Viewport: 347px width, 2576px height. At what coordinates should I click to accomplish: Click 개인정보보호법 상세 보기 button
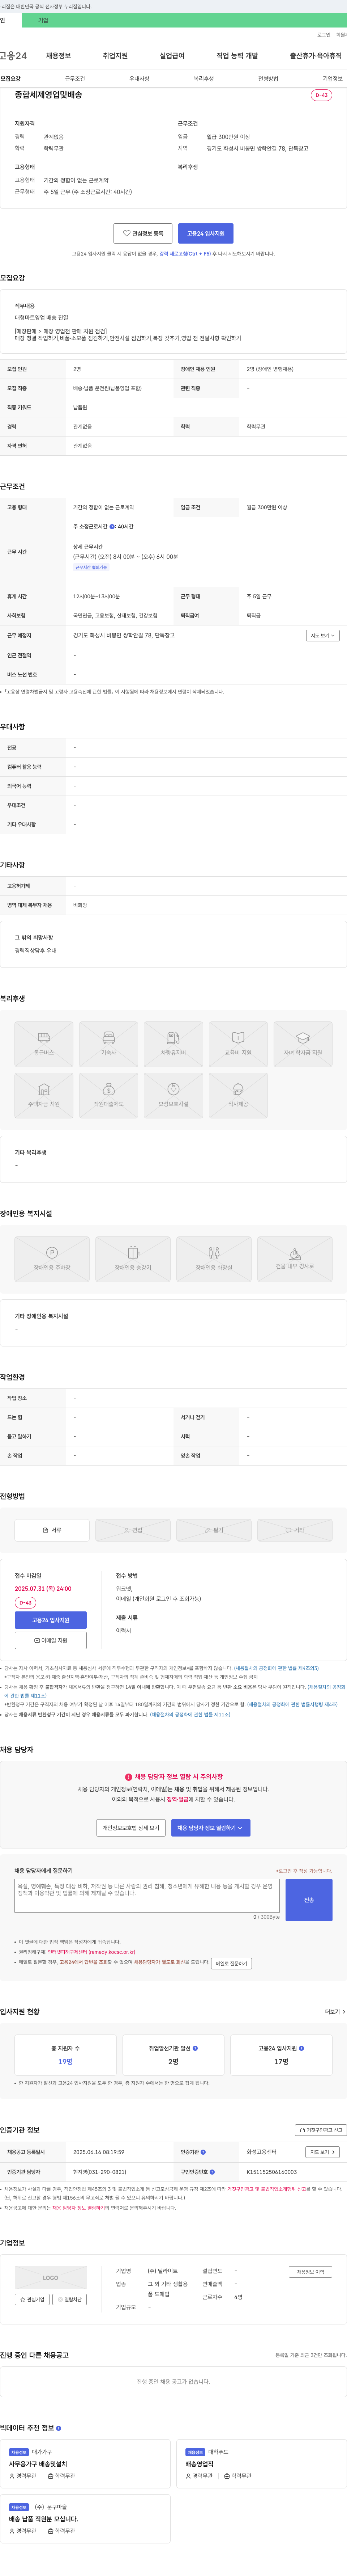131,1827
